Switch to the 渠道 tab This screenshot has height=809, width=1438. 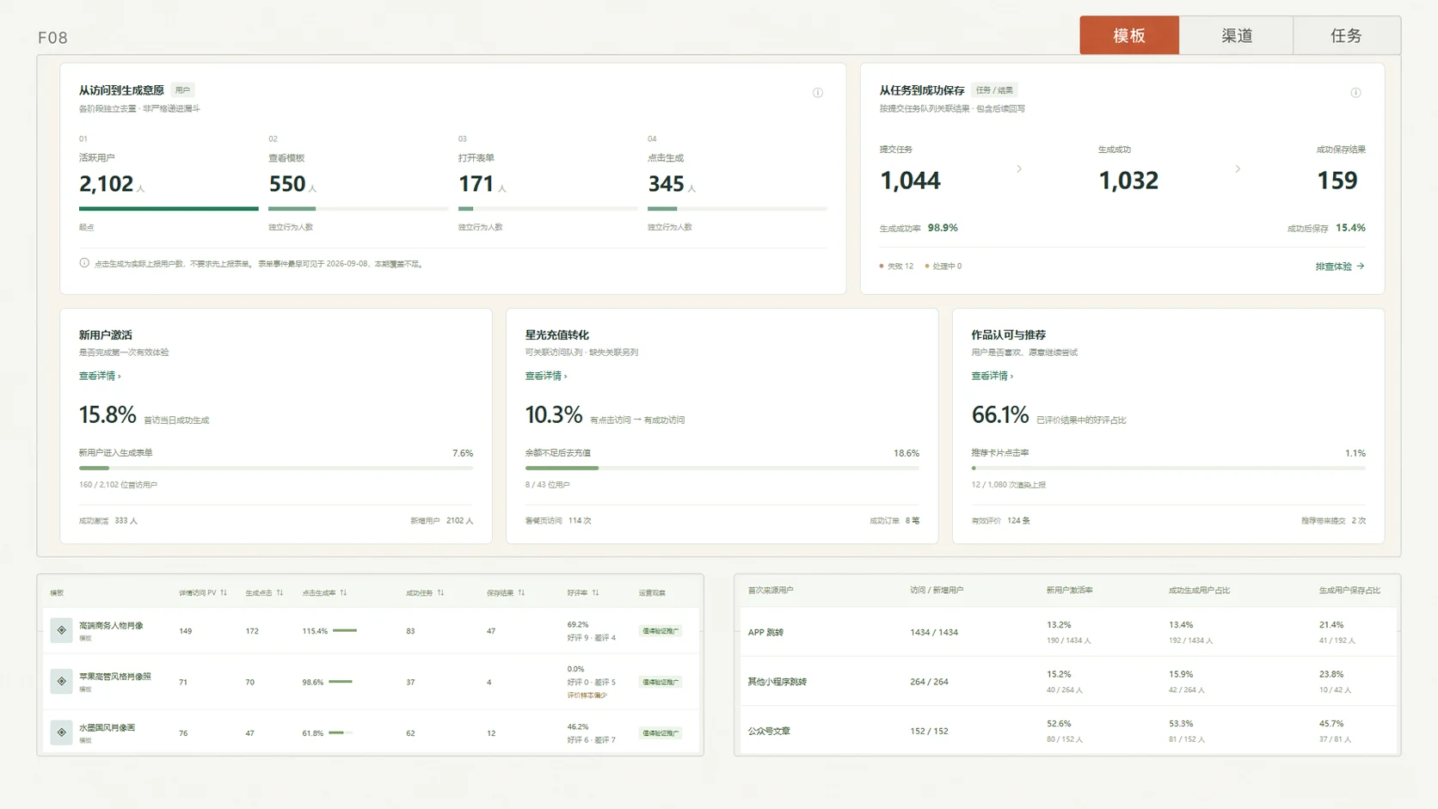(1237, 35)
